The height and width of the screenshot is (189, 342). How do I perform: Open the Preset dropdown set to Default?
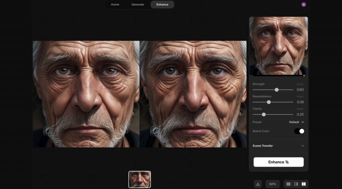click(297, 122)
